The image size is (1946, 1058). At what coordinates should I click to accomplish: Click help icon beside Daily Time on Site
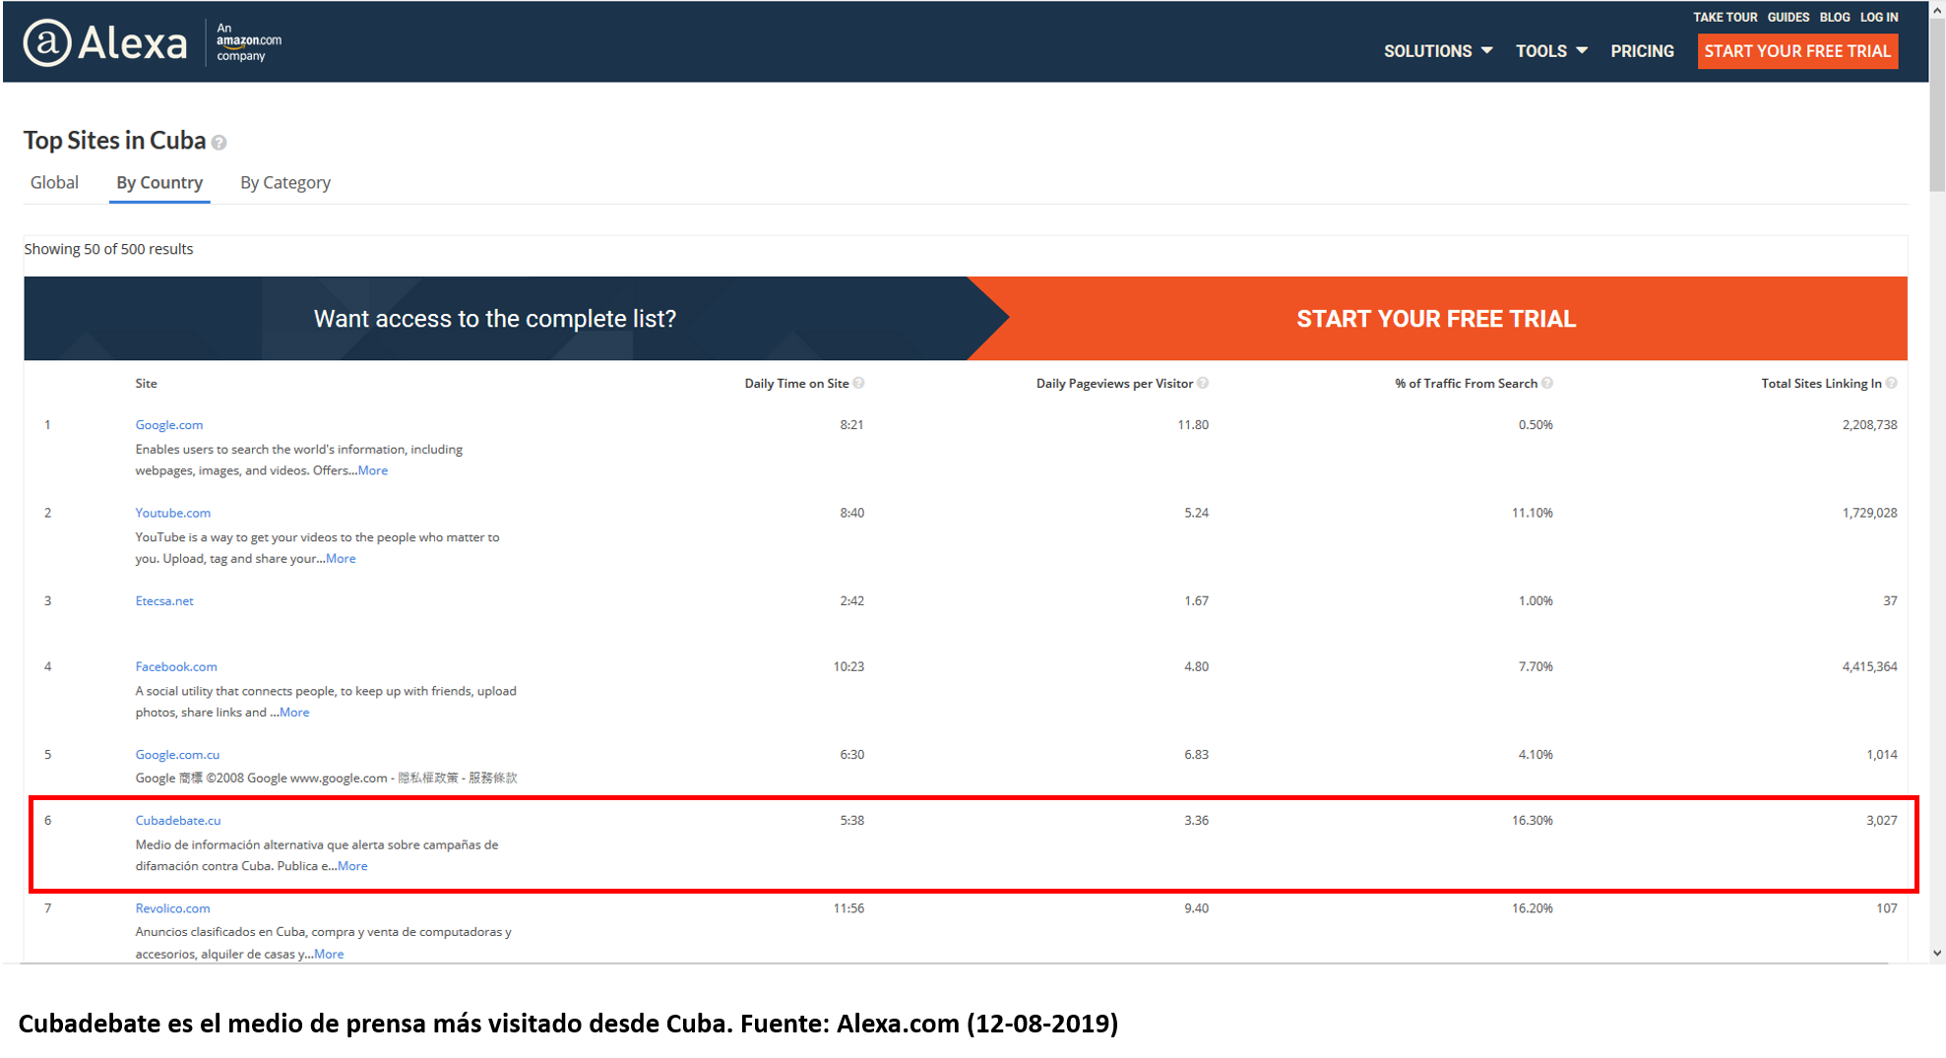tap(858, 383)
